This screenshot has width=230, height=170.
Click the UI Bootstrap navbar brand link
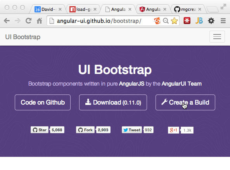(x=23, y=37)
